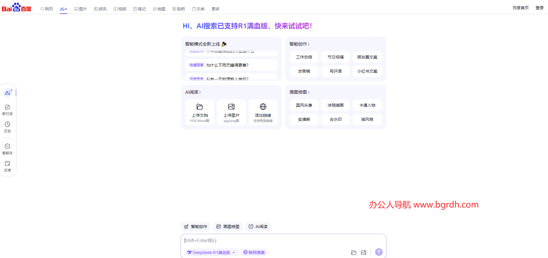This screenshot has width=548, height=258.
Task: Click the Baidu logo
Action: [x=16, y=7]
